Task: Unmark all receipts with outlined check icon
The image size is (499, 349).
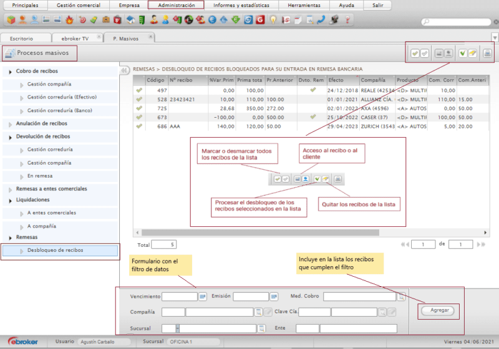Action: (x=425, y=53)
